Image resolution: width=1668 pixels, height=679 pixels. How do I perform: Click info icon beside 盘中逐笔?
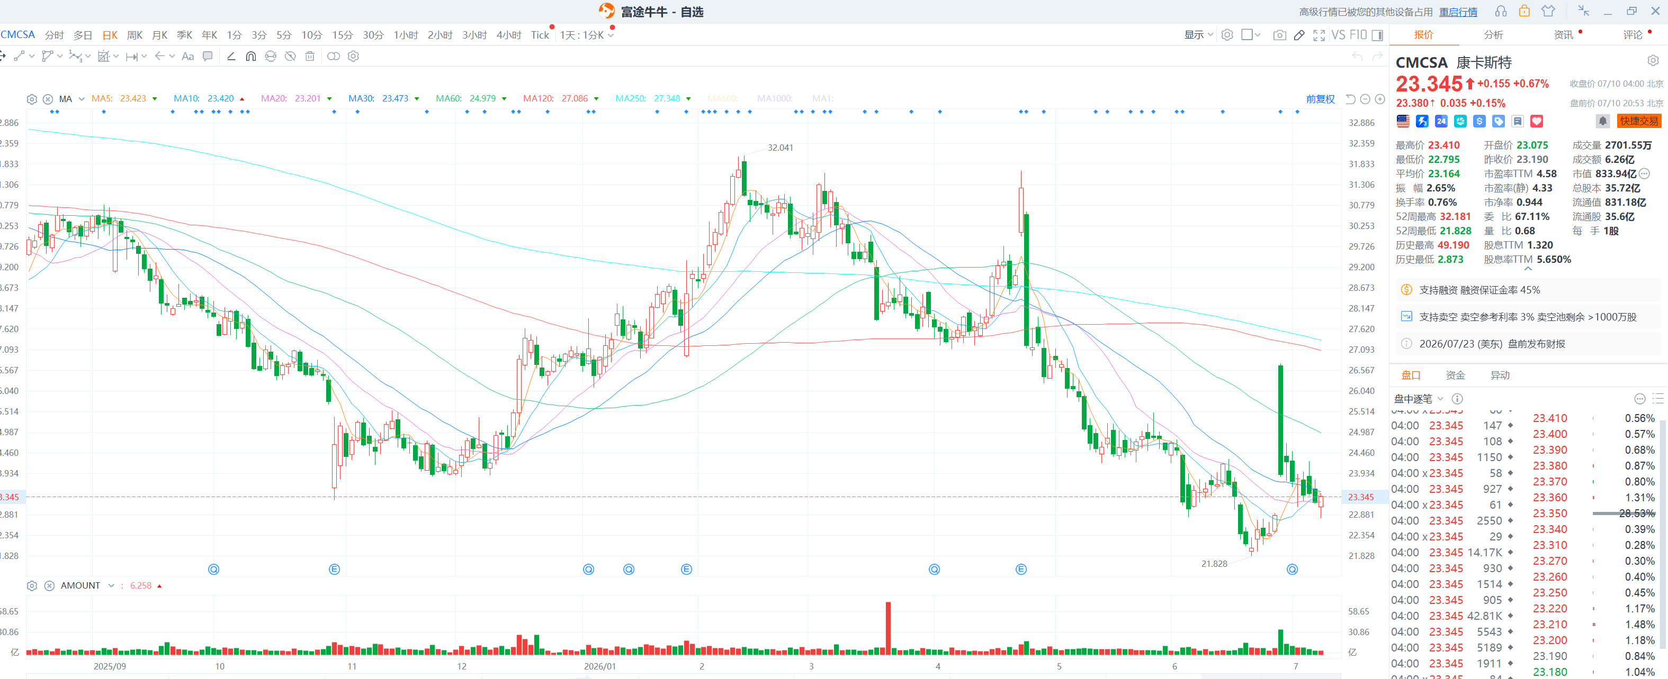[x=1457, y=399]
